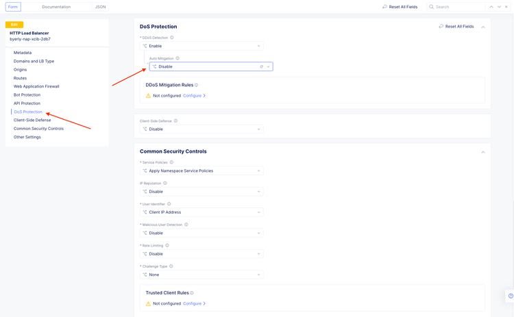Jump to next search result arrow
Viewport: 514px width, 317px height.
[x=499, y=7]
